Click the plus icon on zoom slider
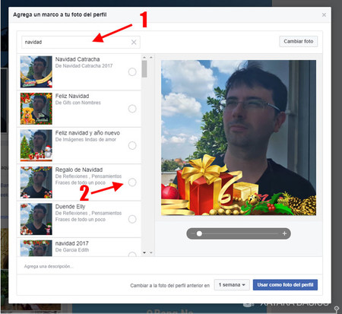This screenshot has width=342, height=314. coord(284,233)
